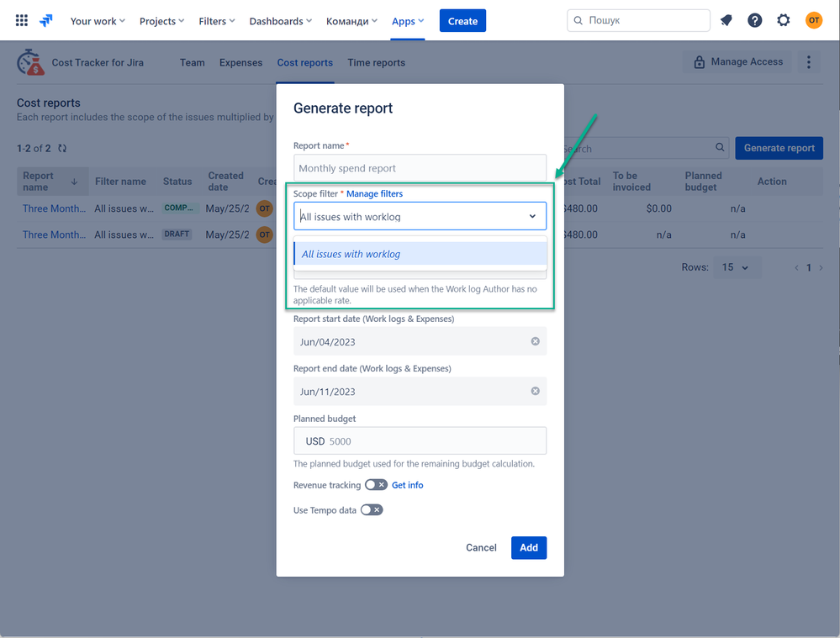Click OT creator avatar in the COMP… report row

click(x=264, y=208)
